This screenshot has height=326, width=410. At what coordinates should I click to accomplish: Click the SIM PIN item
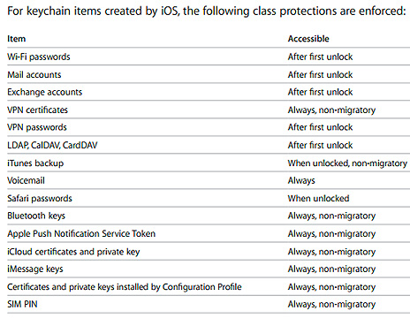point(22,304)
